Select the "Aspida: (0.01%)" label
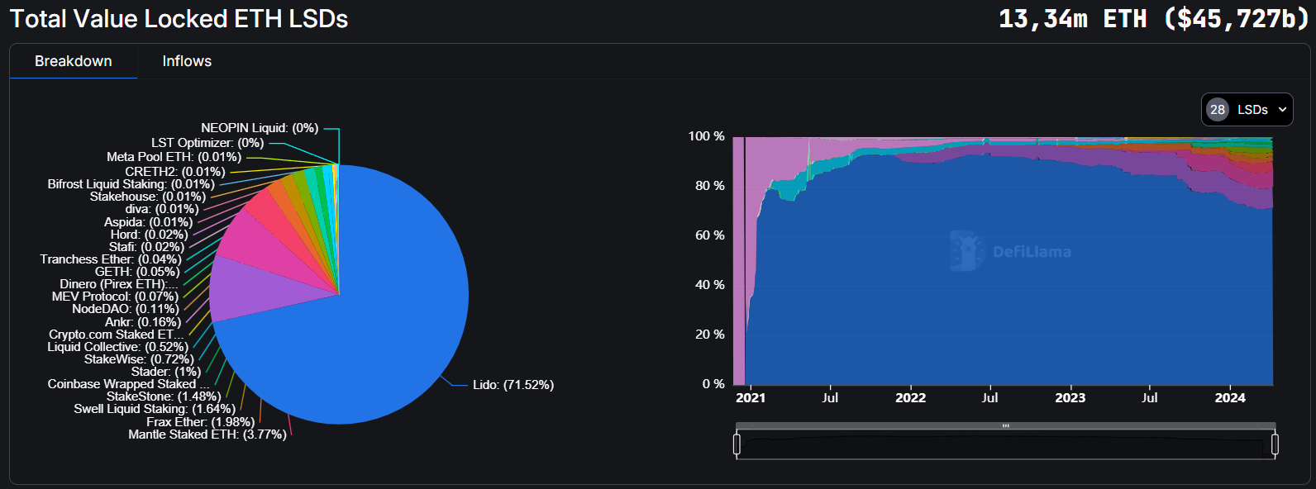The image size is (1316, 489). (x=149, y=222)
